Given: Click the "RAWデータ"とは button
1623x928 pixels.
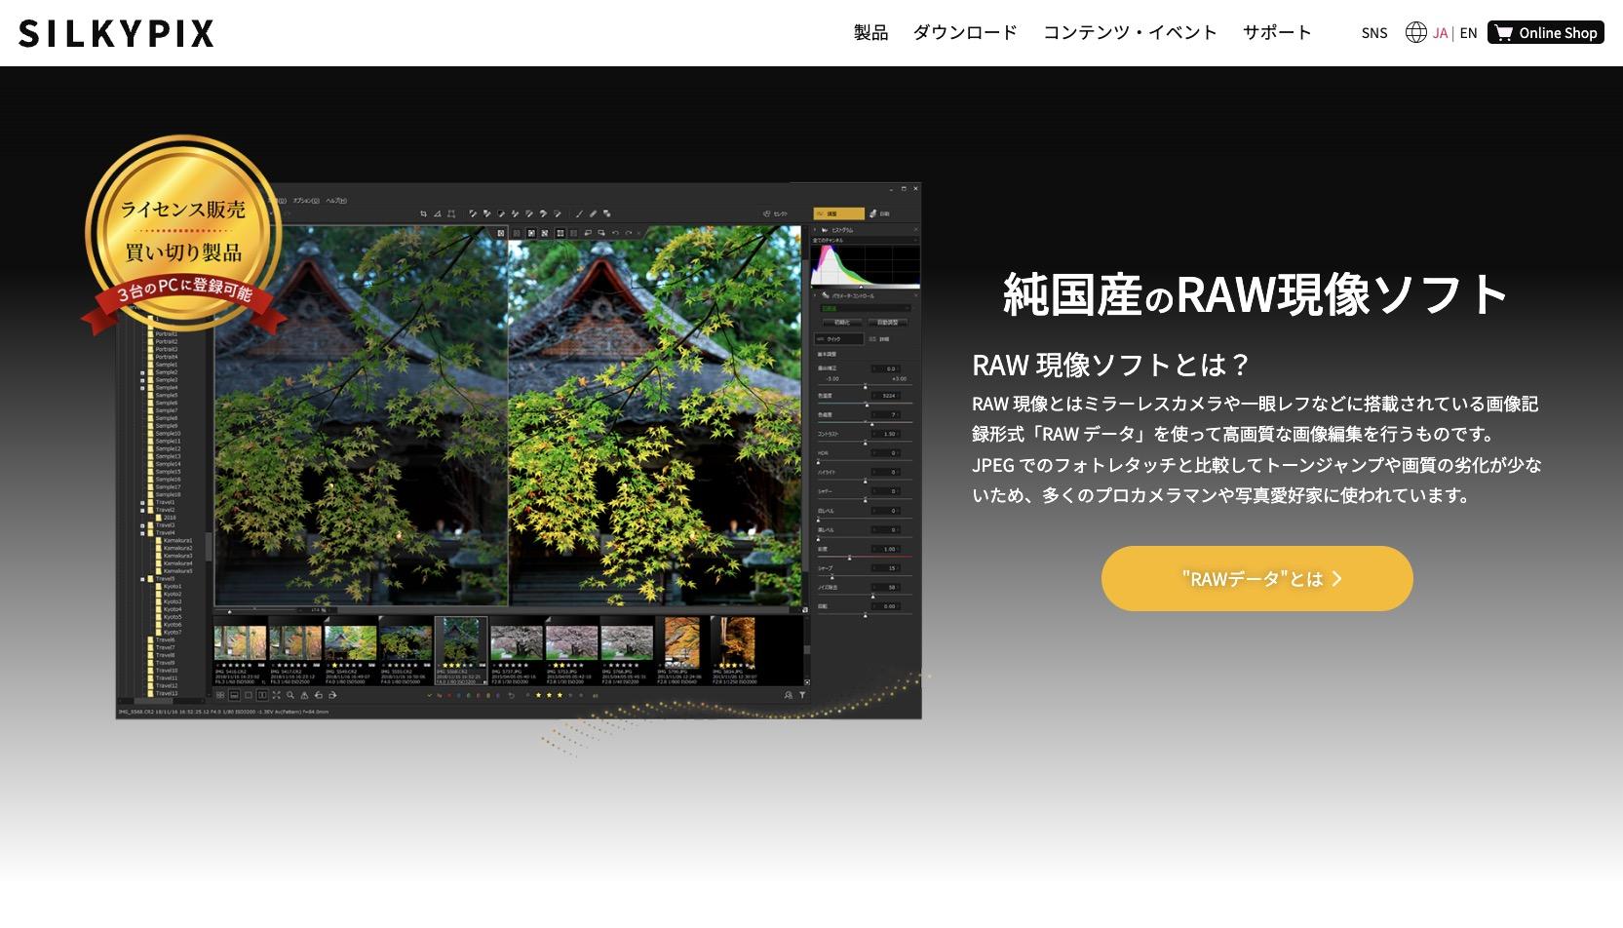Looking at the screenshot, I should tap(1256, 579).
